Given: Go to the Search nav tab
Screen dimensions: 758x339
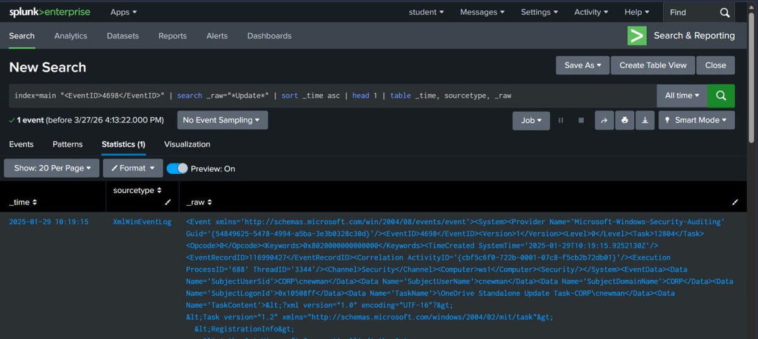Looking at the screenshot, I should 21,36.
